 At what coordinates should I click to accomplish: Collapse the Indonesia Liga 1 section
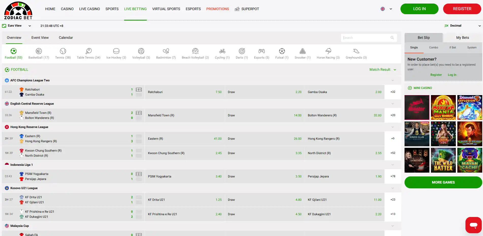click(x=393, y=165)
